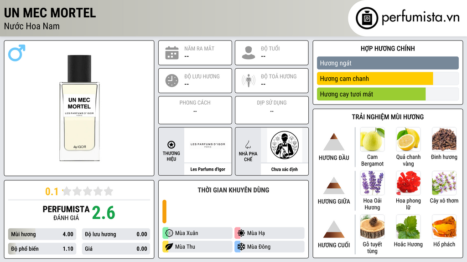467x262 pixels.
Task: Click the Hương cuối pyramid icon
Action: pos(334,229)
